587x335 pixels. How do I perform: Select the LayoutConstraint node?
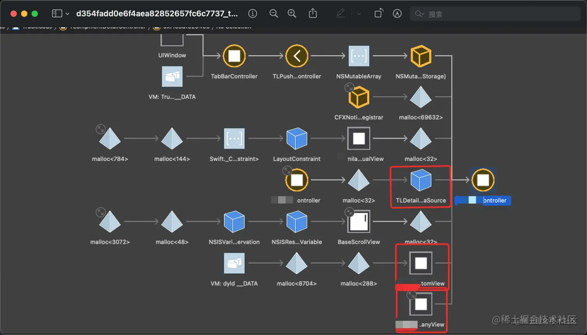click(297, 139)
